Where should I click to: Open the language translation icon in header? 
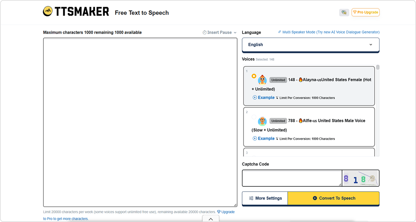click(344, 12)
